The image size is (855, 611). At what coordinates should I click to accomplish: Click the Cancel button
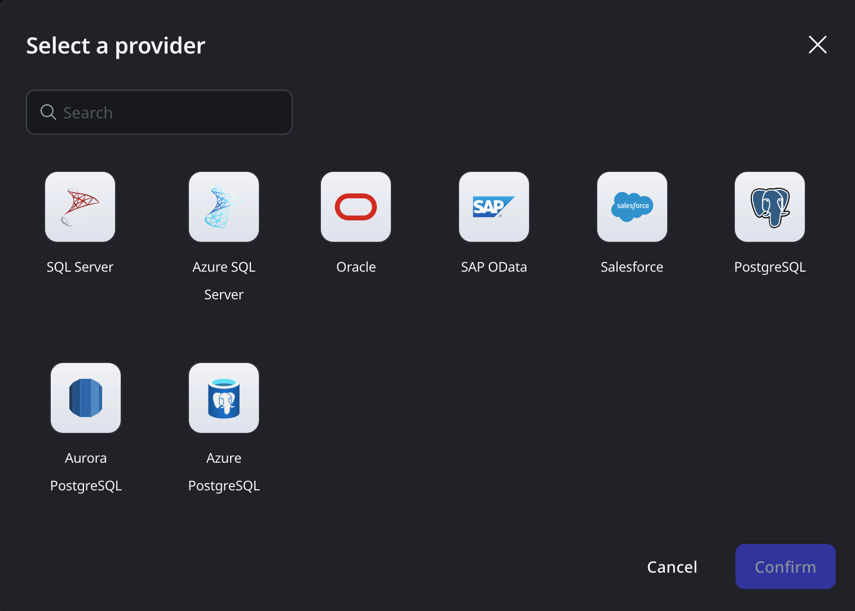coord(672,566)
